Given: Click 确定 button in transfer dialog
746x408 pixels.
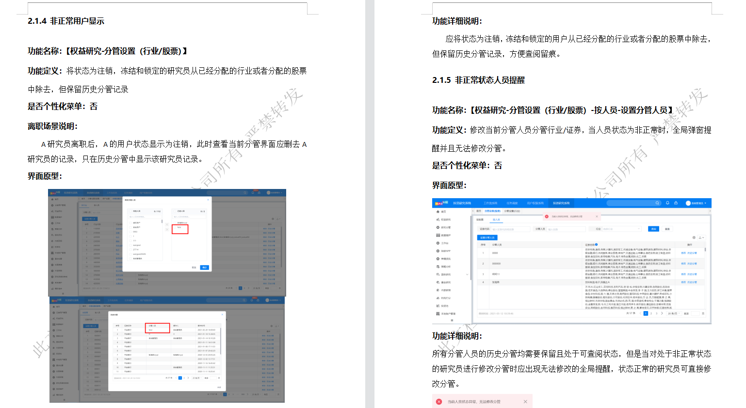Looking at the screenshot, I should (204, 267).
